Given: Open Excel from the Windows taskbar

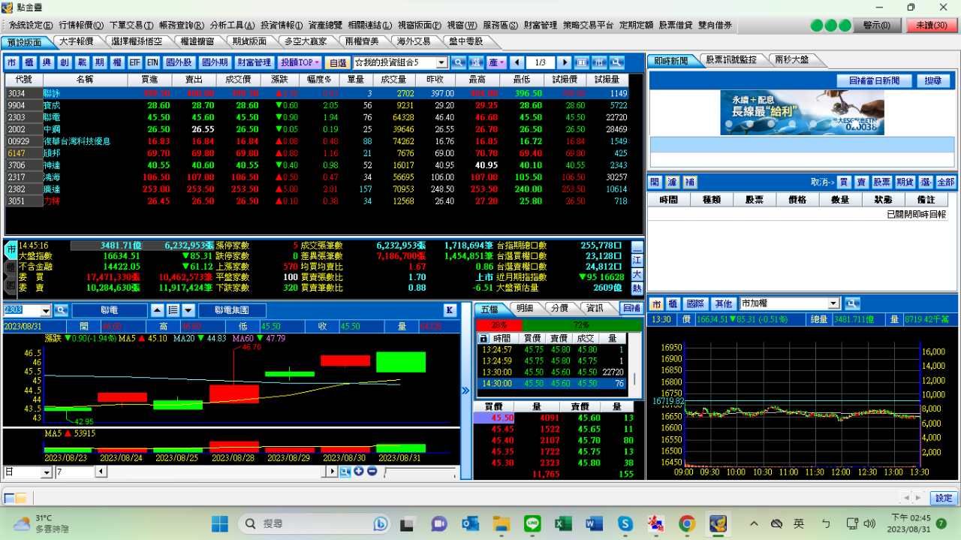Looking at the screenshot, I should pyautogui.click(x=563, y=523).
